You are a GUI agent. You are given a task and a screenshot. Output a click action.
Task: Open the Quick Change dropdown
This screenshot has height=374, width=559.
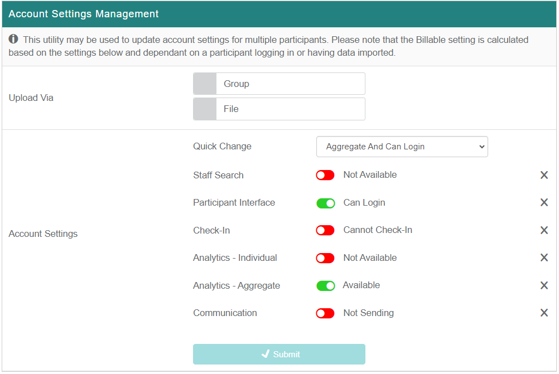402,147
